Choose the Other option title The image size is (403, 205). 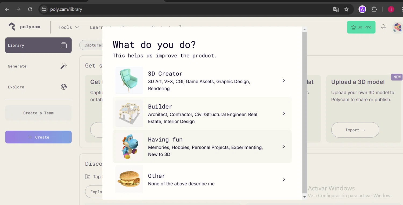point(157,176)
